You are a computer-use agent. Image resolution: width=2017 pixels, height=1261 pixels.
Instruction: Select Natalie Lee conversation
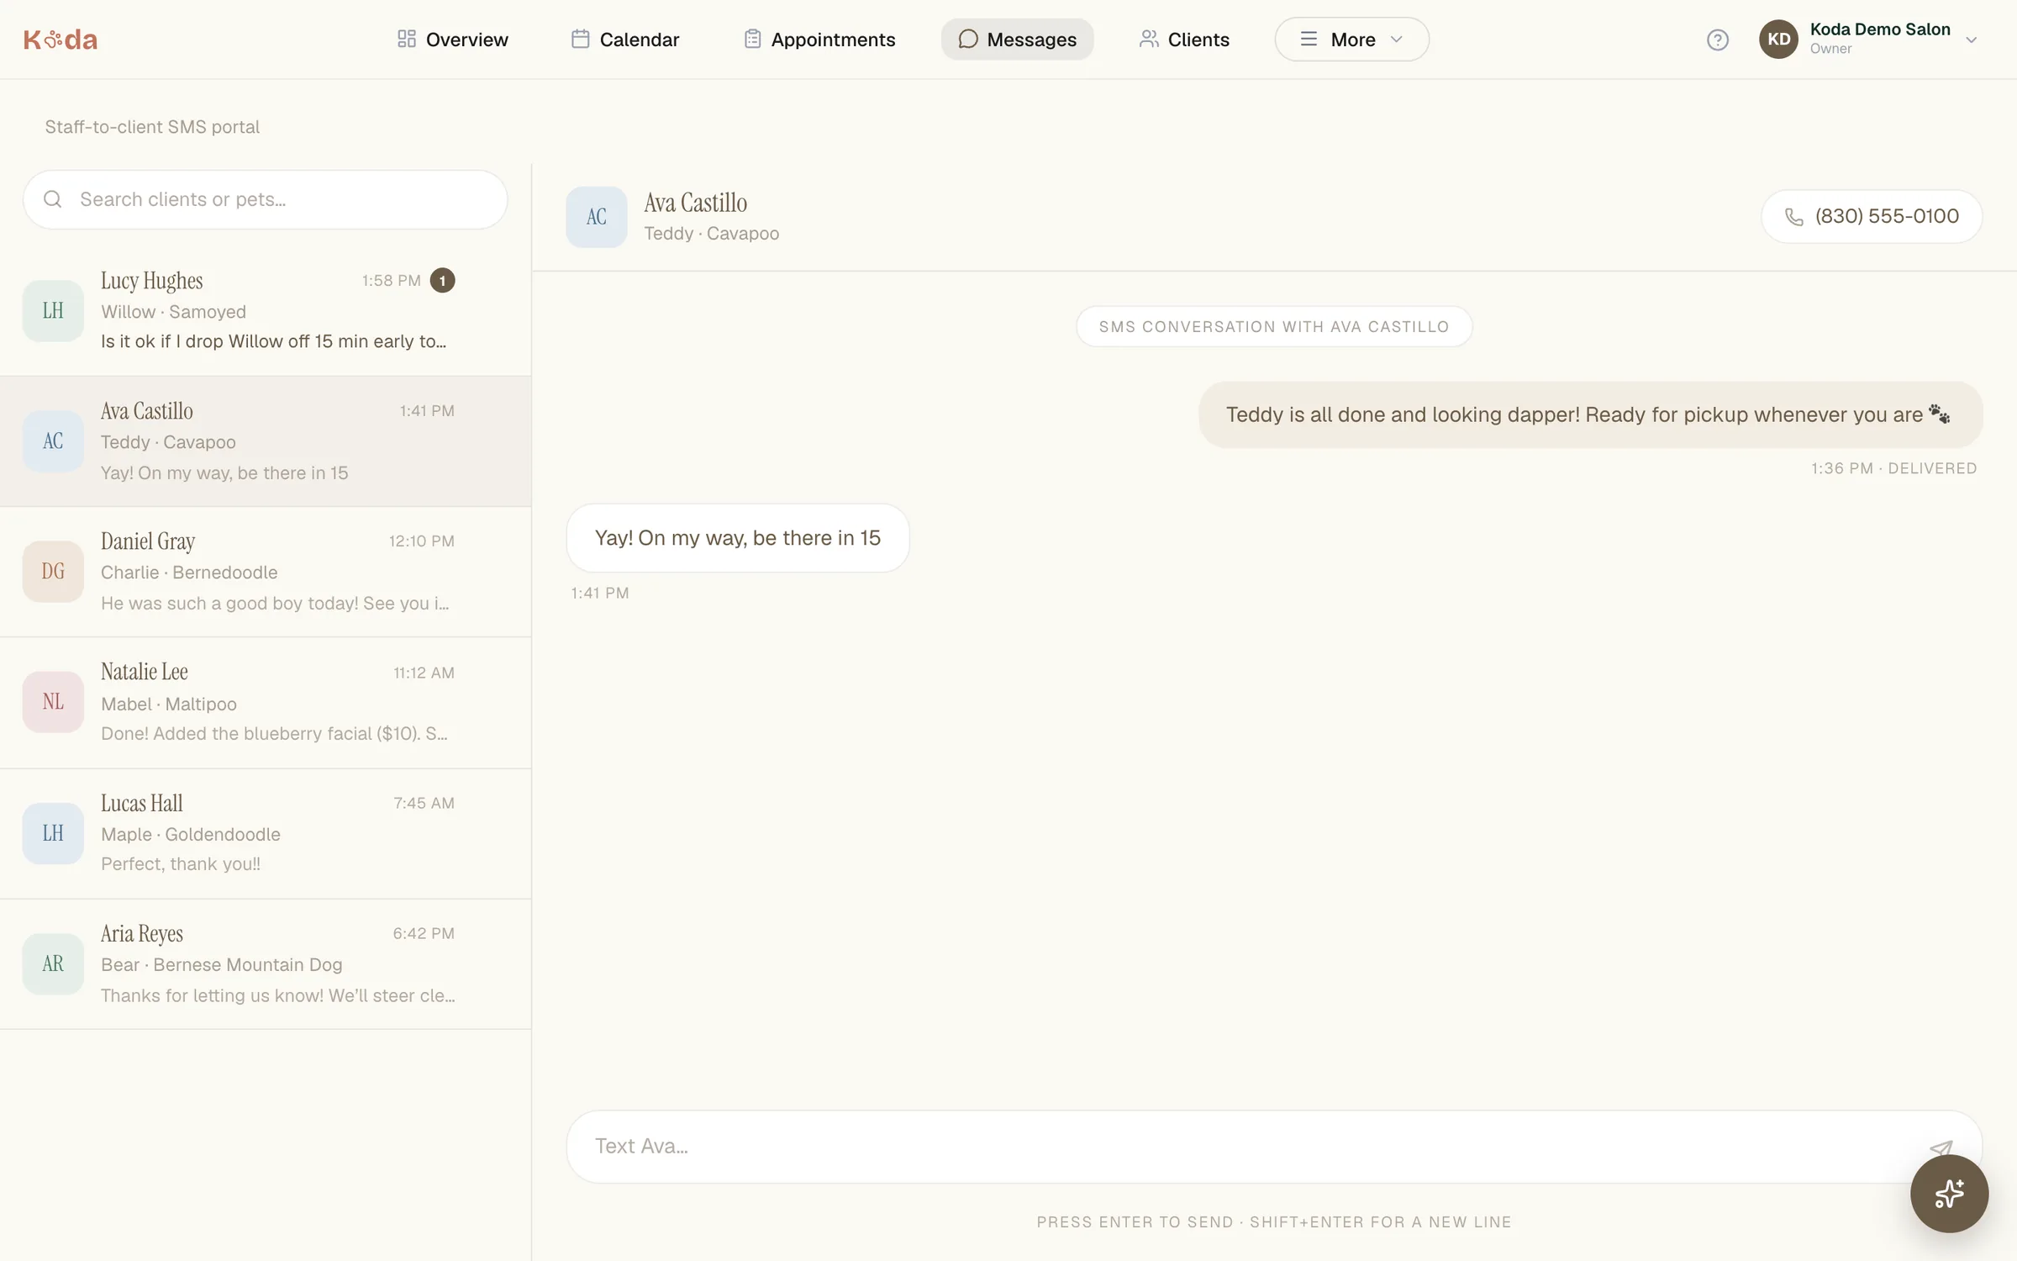click(x=266, y=703)
